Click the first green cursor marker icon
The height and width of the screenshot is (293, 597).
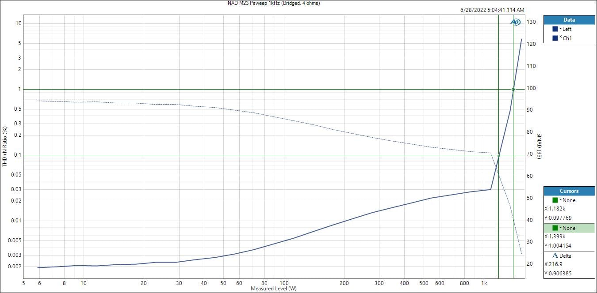[x=555, y=200]
